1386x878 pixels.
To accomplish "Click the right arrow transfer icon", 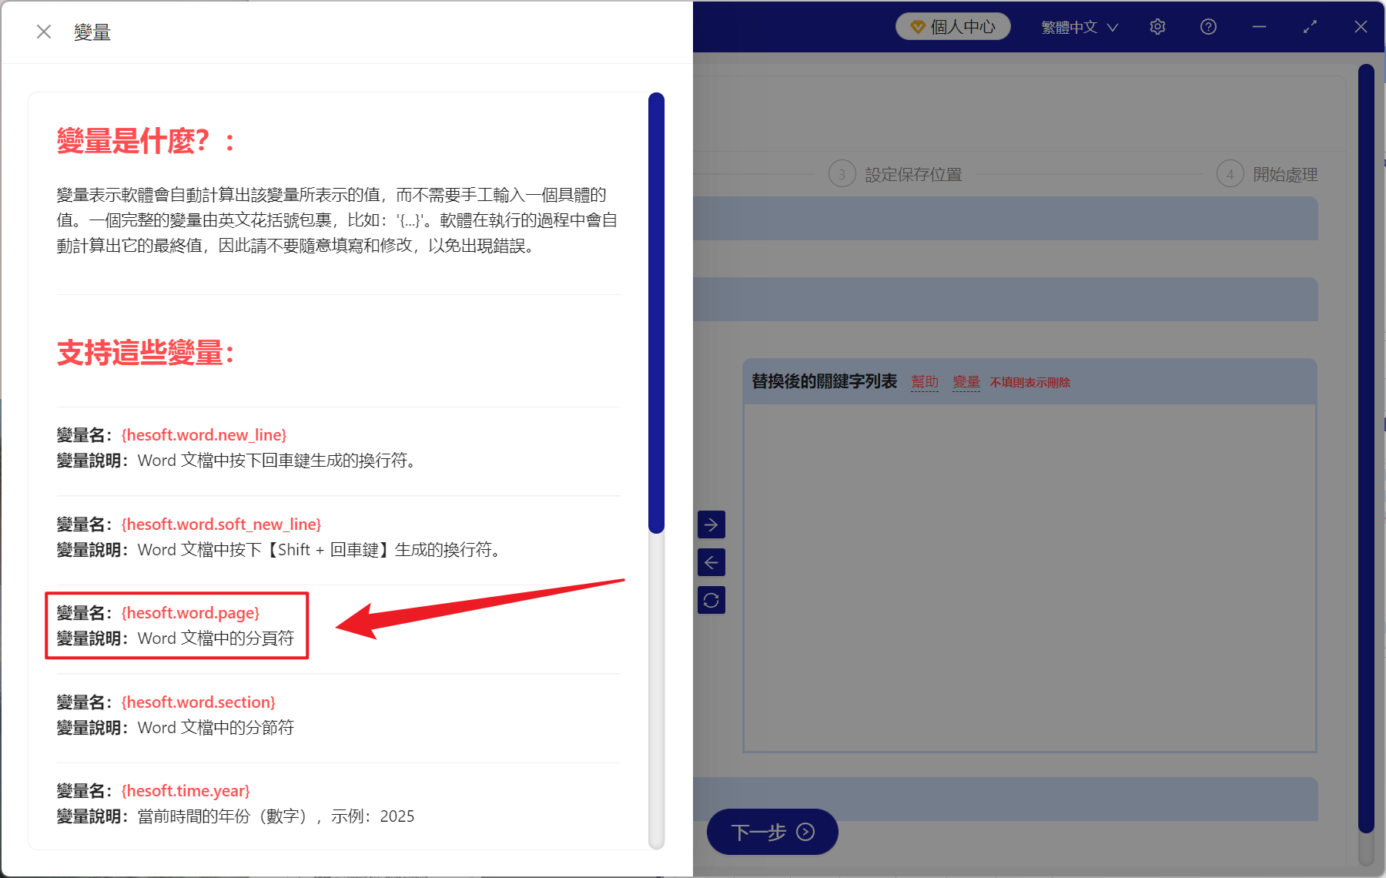I will point(711,524).
